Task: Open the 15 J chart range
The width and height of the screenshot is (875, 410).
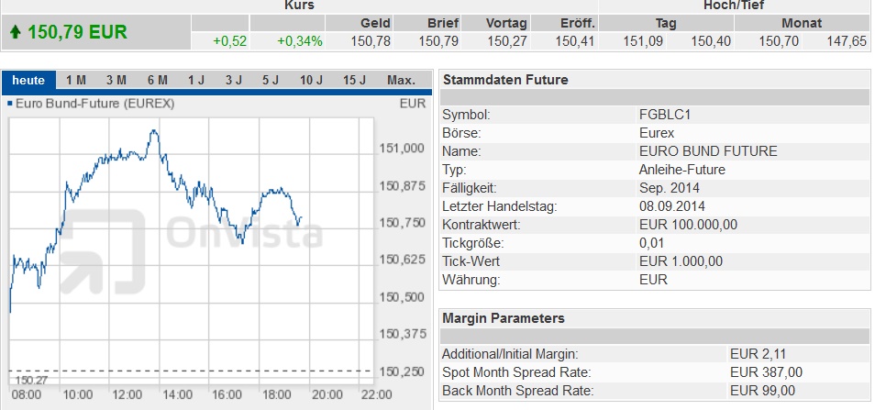Action: click(x=354, y=80)
